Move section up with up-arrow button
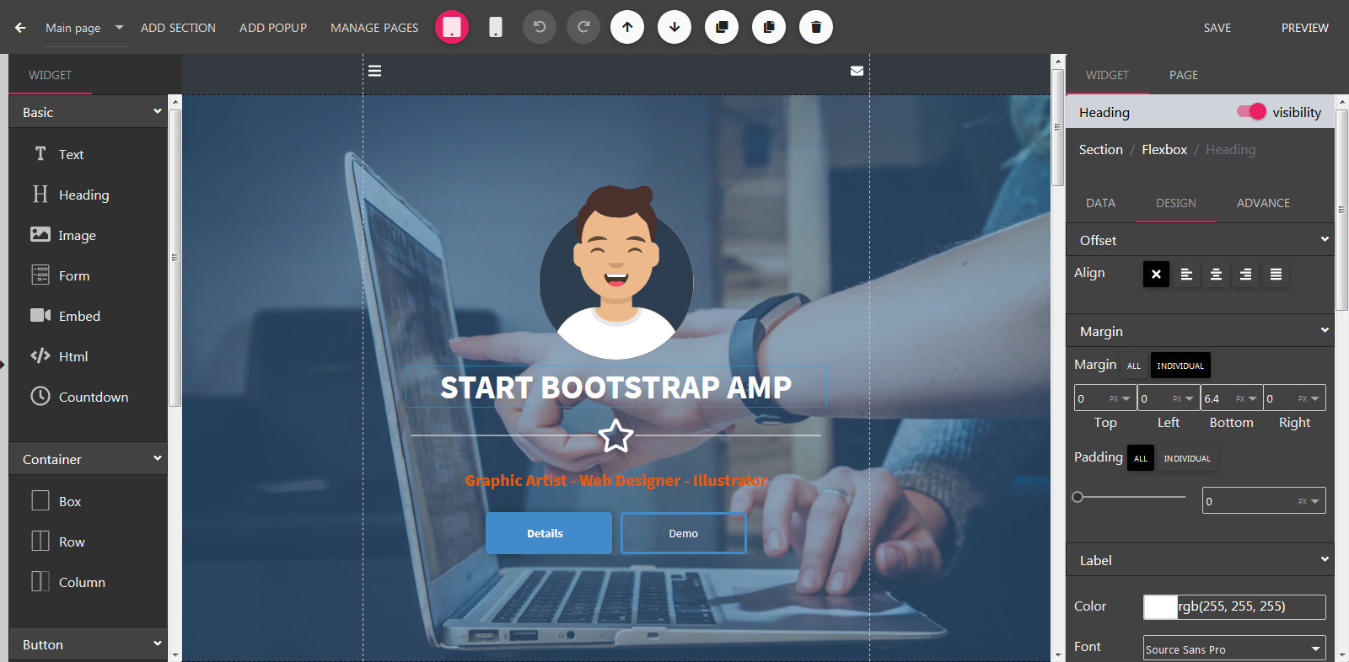This screenshot has height=662, width=1349. coord(627,27)
